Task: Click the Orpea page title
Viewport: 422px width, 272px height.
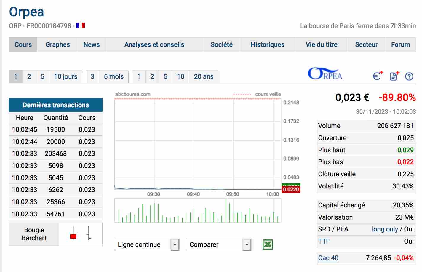Action: point(26,12)
